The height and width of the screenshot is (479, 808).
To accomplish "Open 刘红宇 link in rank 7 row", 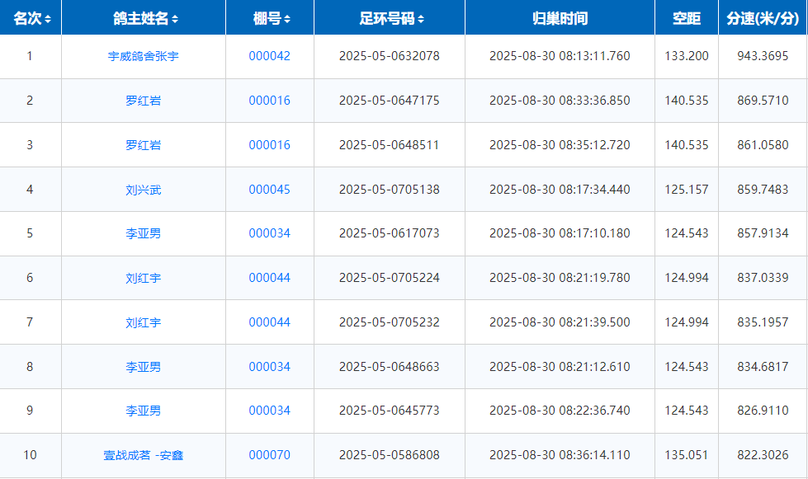I will pos(144,322).
